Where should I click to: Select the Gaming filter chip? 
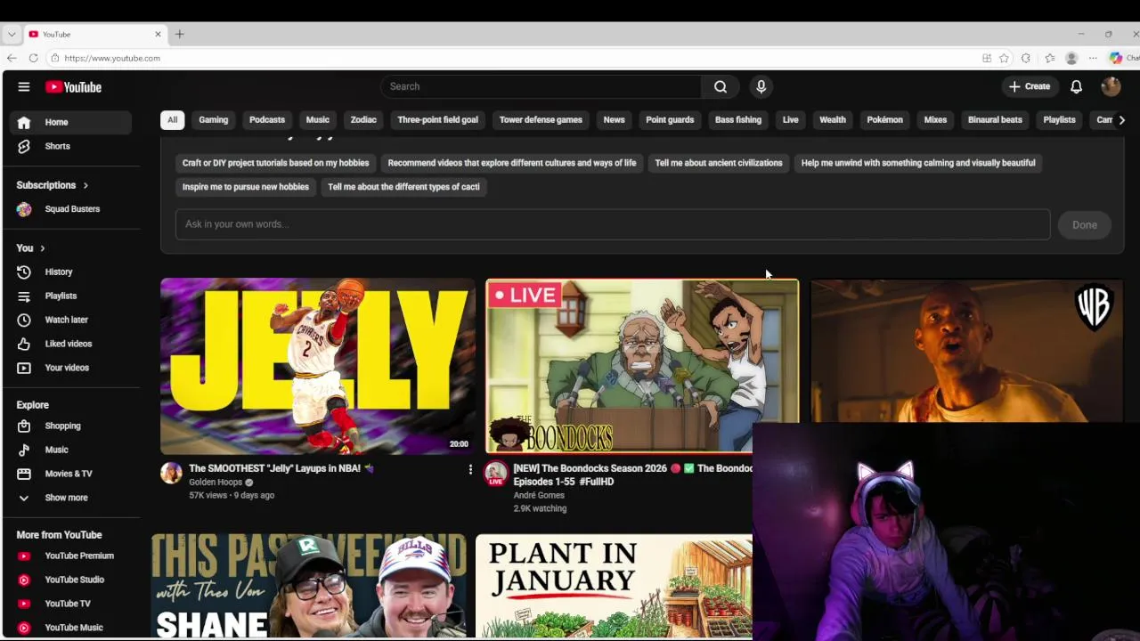(213, 119)
